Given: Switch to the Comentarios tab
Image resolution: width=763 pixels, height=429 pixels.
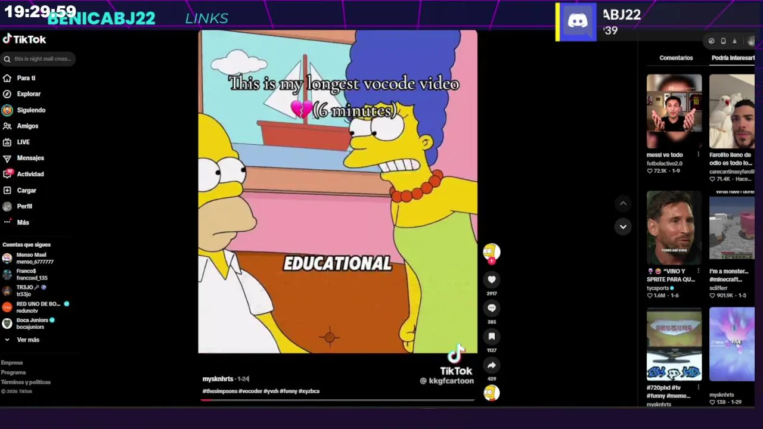Looking at the screenshot, I should (676, 58).
